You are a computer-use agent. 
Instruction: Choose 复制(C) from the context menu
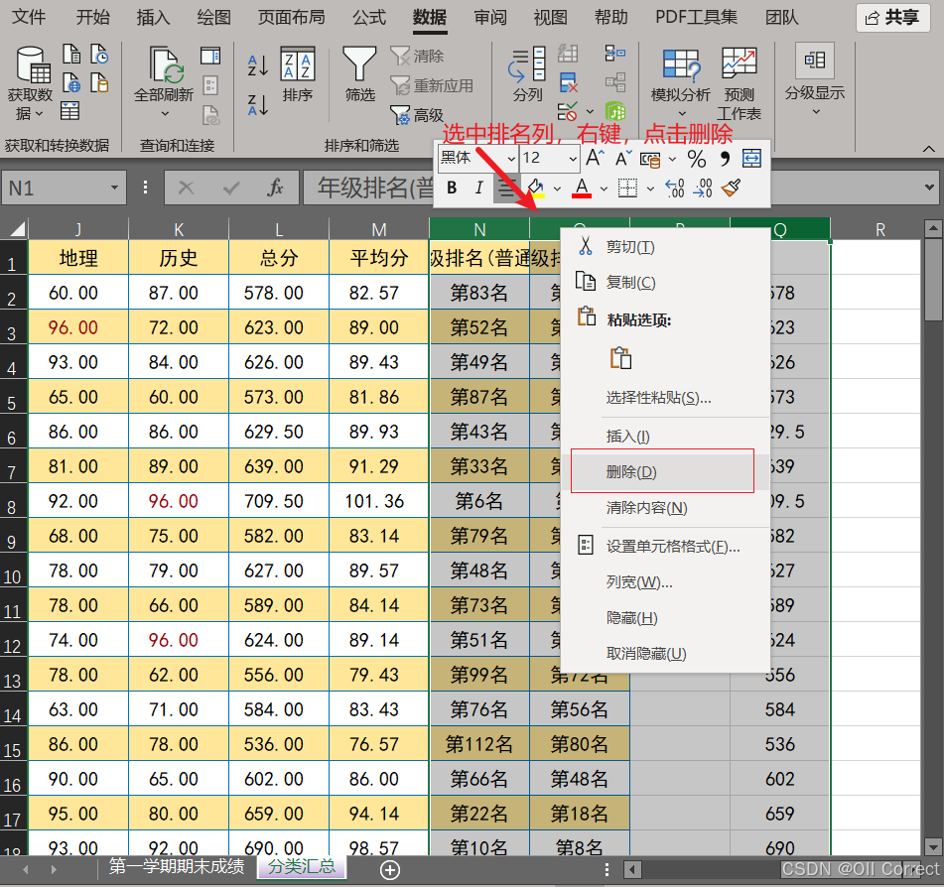click(665, 282)
